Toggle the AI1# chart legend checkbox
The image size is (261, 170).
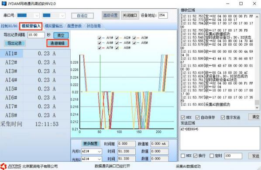pos(100,38)
